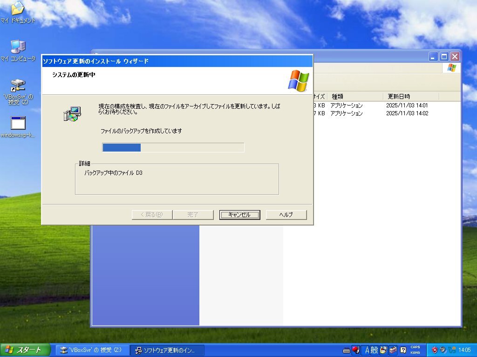The height and width of the screenshot is (357, 477).
Task: Open the スタート menu
Action: coord(25,350)
